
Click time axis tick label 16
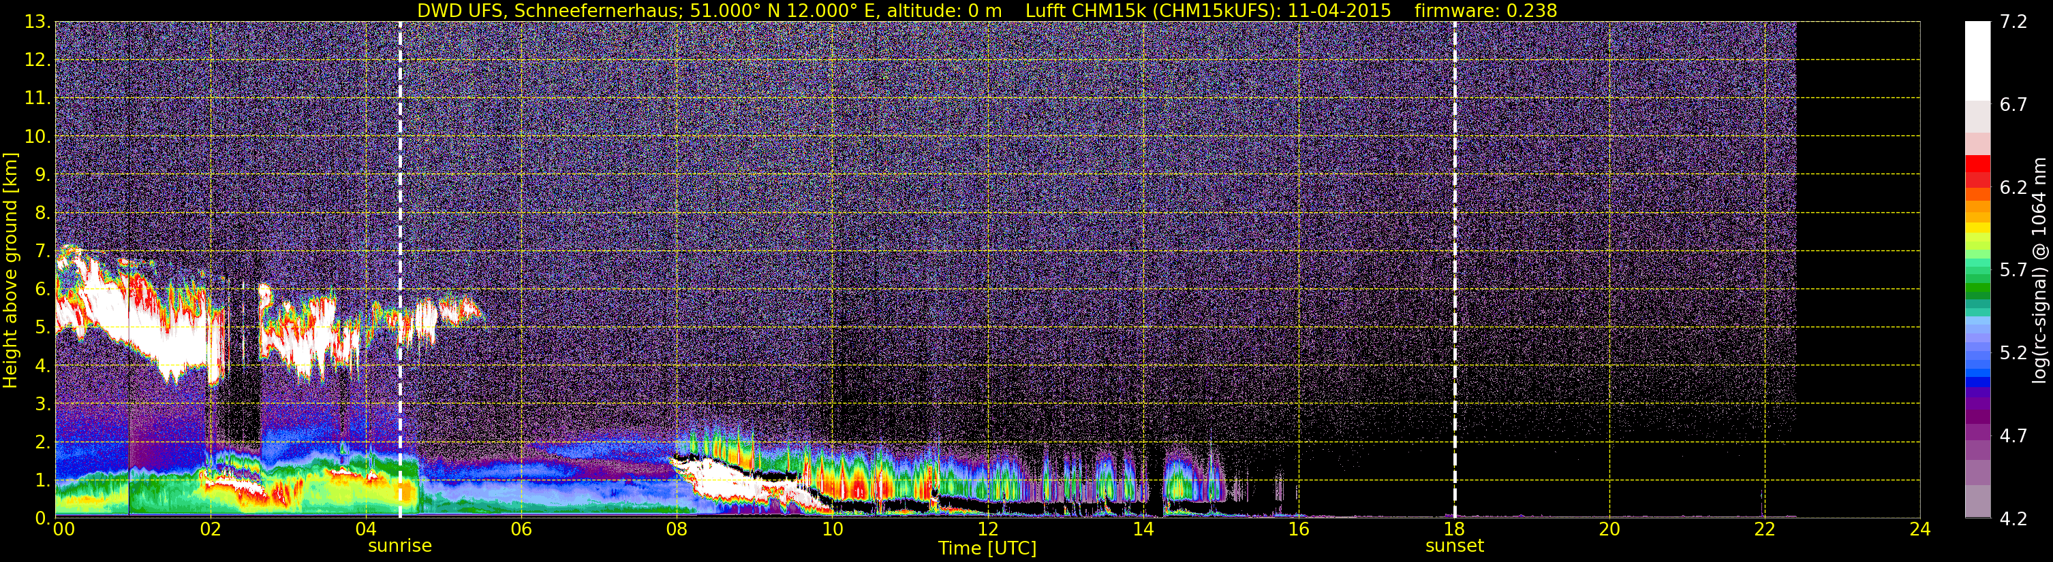(1298, 530)
